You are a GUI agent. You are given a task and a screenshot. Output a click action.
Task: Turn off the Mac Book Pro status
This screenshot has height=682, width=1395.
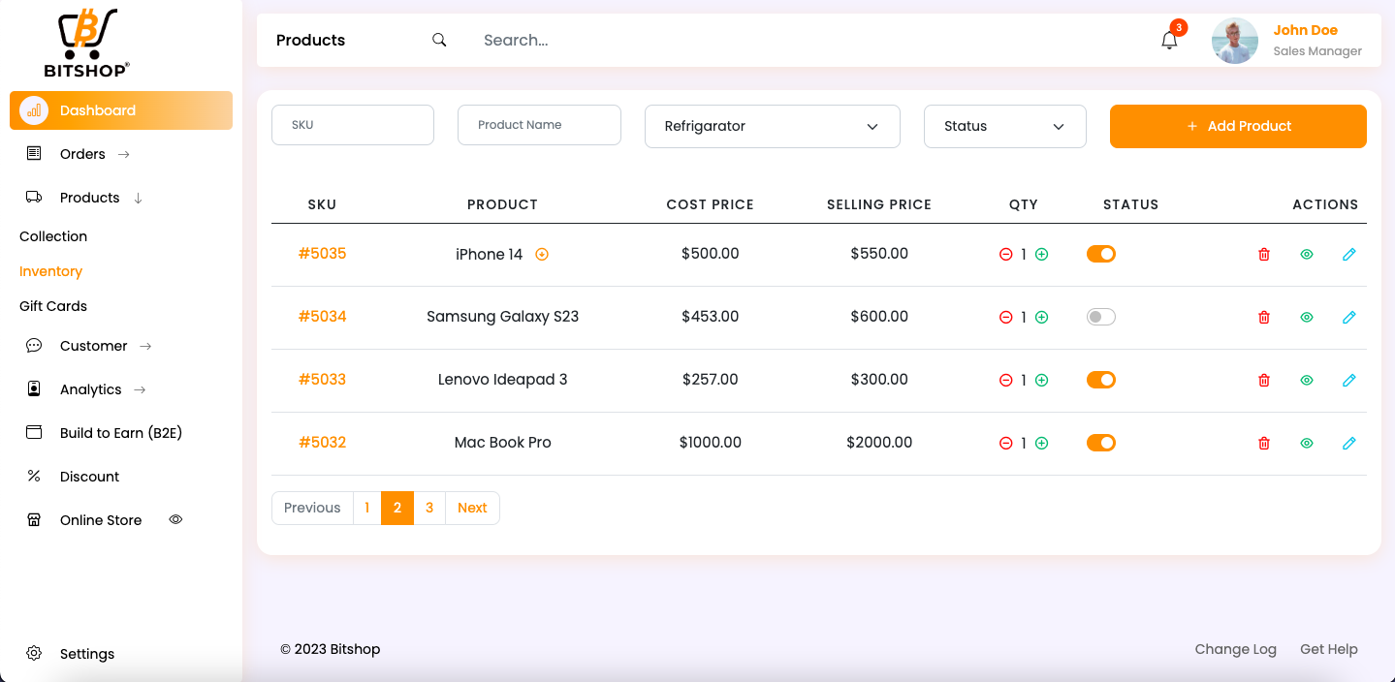pyautogui.click(x=1100, y=443)
